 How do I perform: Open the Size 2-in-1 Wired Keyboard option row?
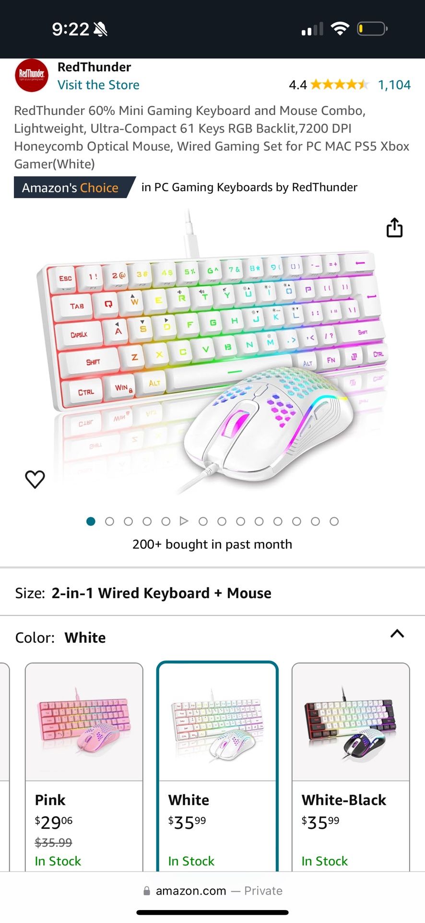coord(212,593)
